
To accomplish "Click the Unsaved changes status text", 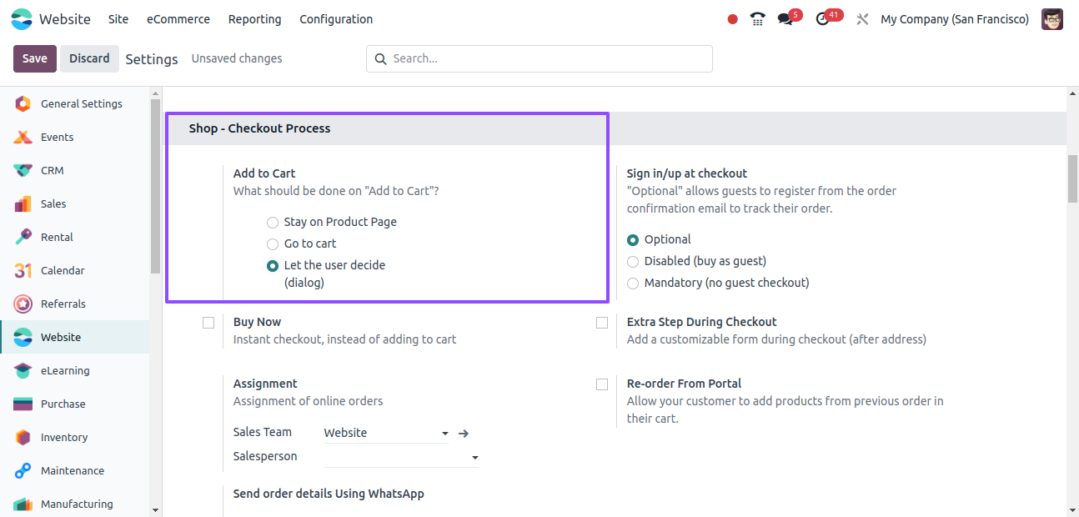I will (237, 58).
